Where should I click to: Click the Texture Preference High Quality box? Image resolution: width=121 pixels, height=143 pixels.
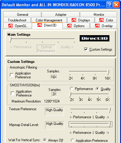click(x=54, y=111)
